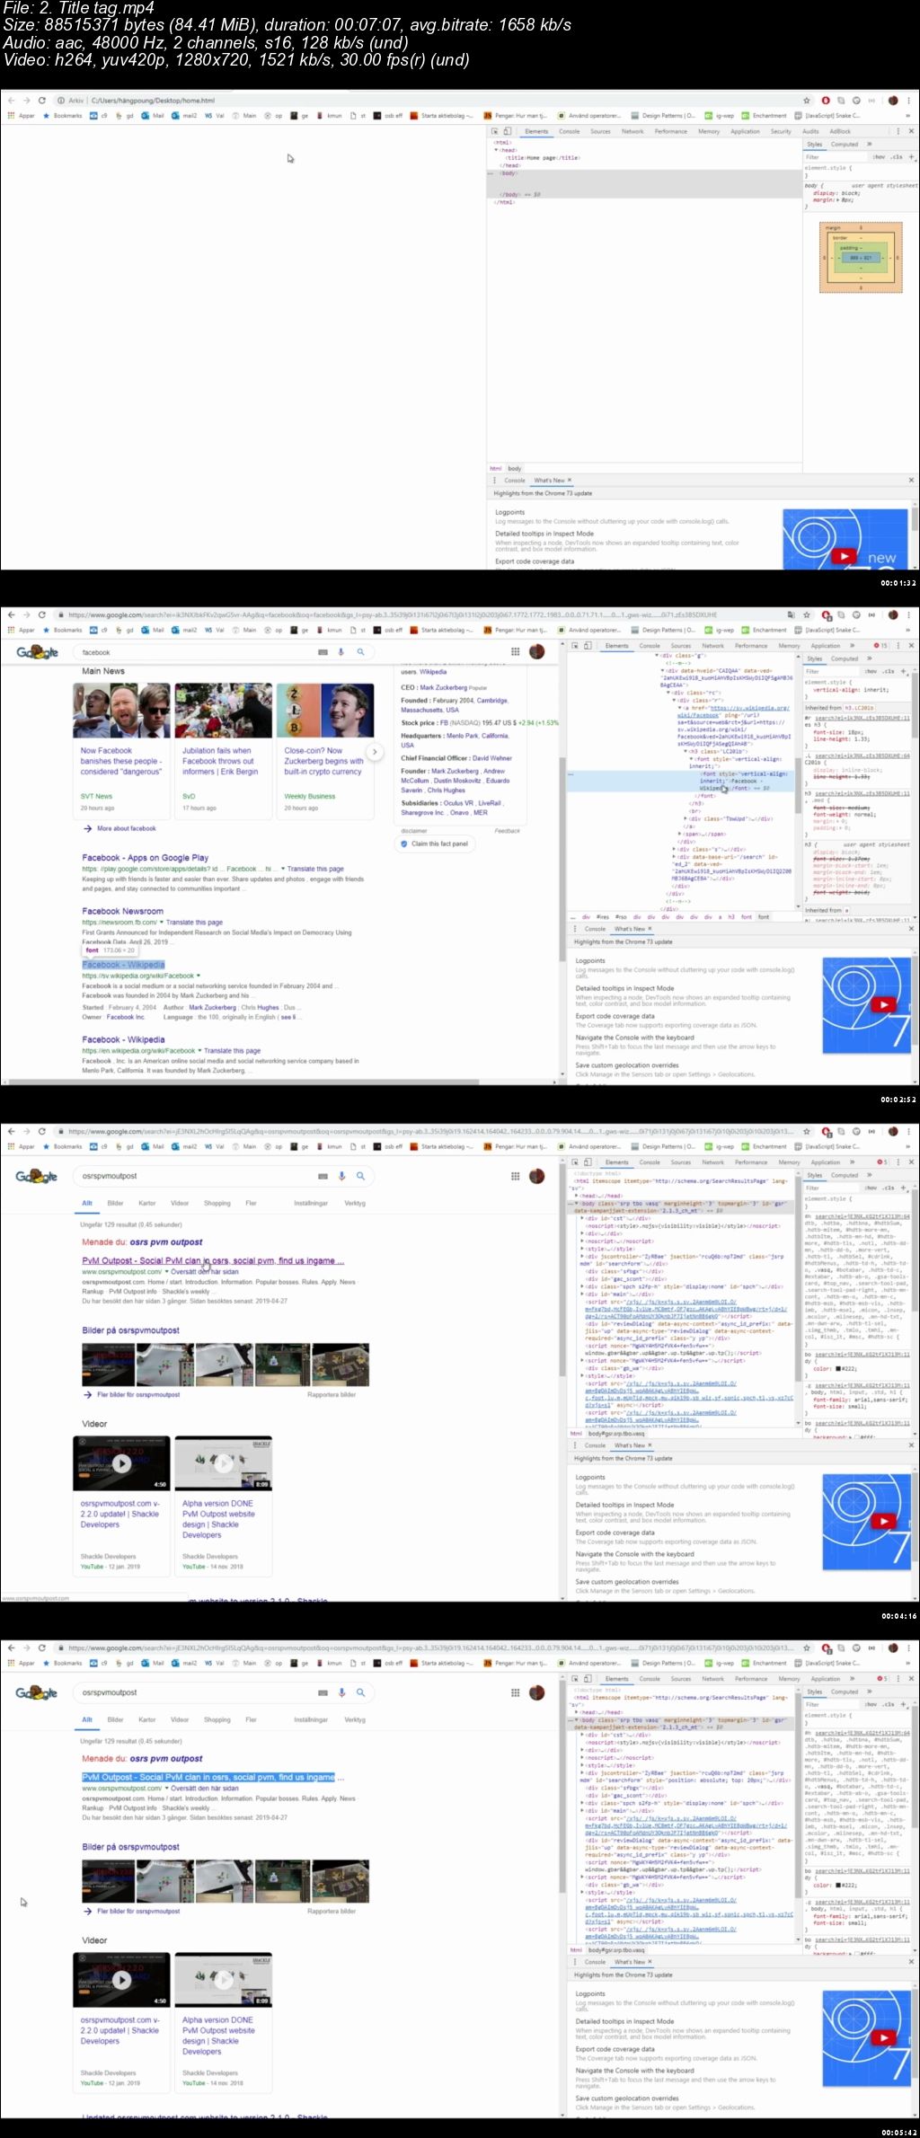Close the What's New drawer tab in home.html frame

tap(570, 481)
